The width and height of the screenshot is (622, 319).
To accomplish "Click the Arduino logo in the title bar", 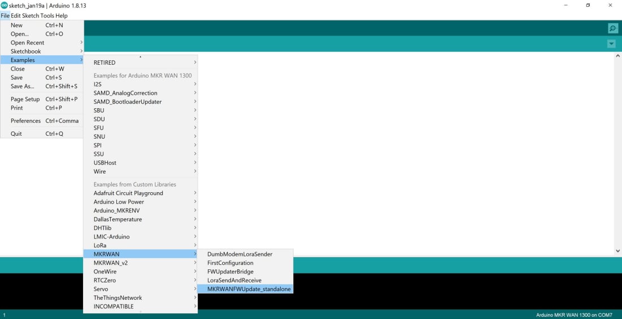I will (x=5, y=5).
